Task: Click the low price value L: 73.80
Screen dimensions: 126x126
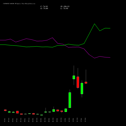Action: [x=64, y=9]
